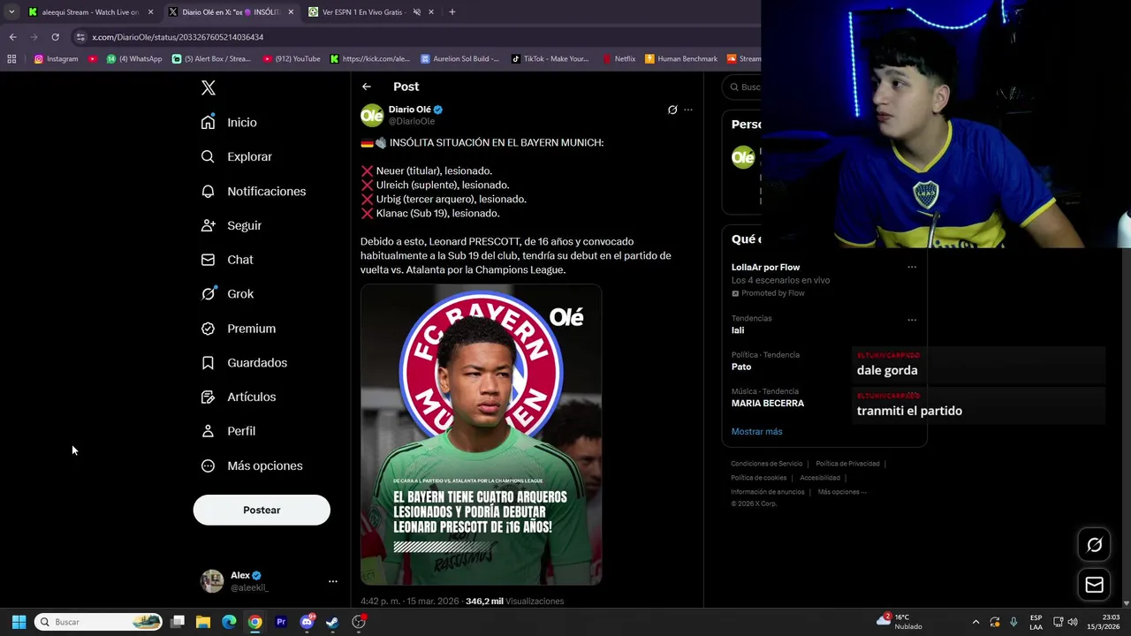Open Información de anuncios footer link

[x=767, y=492]
